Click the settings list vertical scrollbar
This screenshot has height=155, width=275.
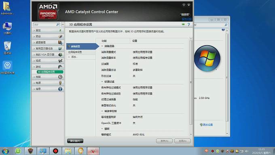[x=191, y=82]
